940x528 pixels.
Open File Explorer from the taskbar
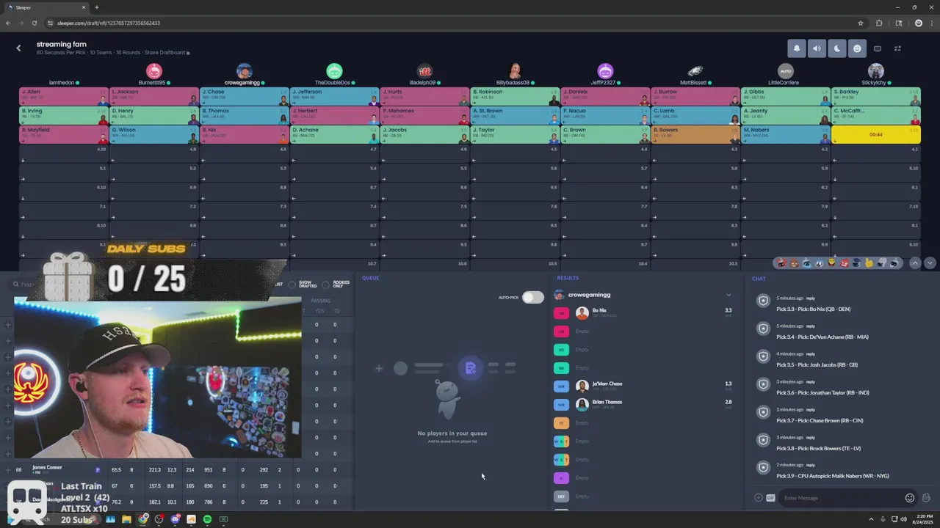[126, 519]
